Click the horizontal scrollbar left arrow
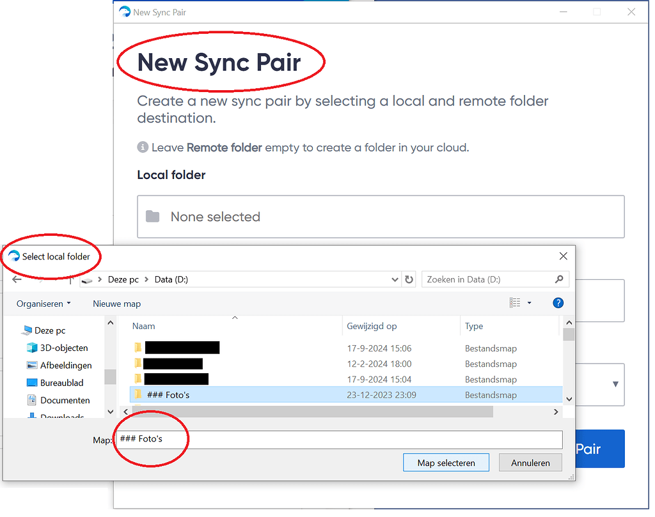The width and height of the screenshot is (655, 517). (x=126, y=412)
